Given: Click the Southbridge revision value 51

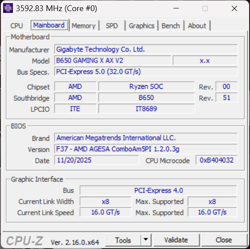Looking at the screenshot, I should [x=226, y=98].
